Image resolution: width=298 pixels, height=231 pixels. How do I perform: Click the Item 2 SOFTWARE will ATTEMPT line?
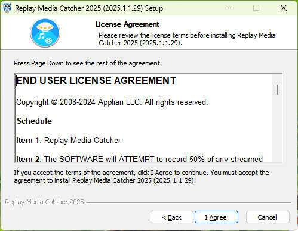[x=139, y=159]
